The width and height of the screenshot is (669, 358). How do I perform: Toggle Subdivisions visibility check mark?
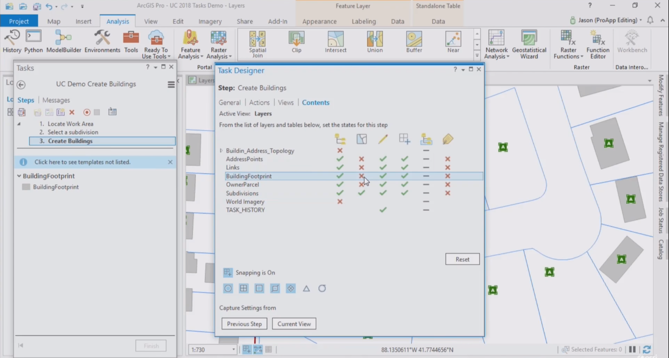(340, 193)
